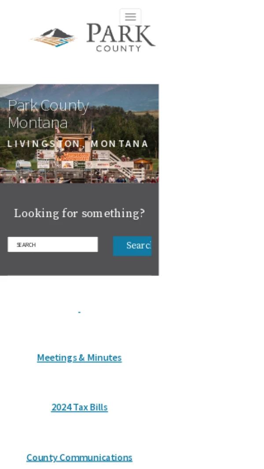Click the Looking for something? heading
264x469 pixels.
tap(79, 213)
